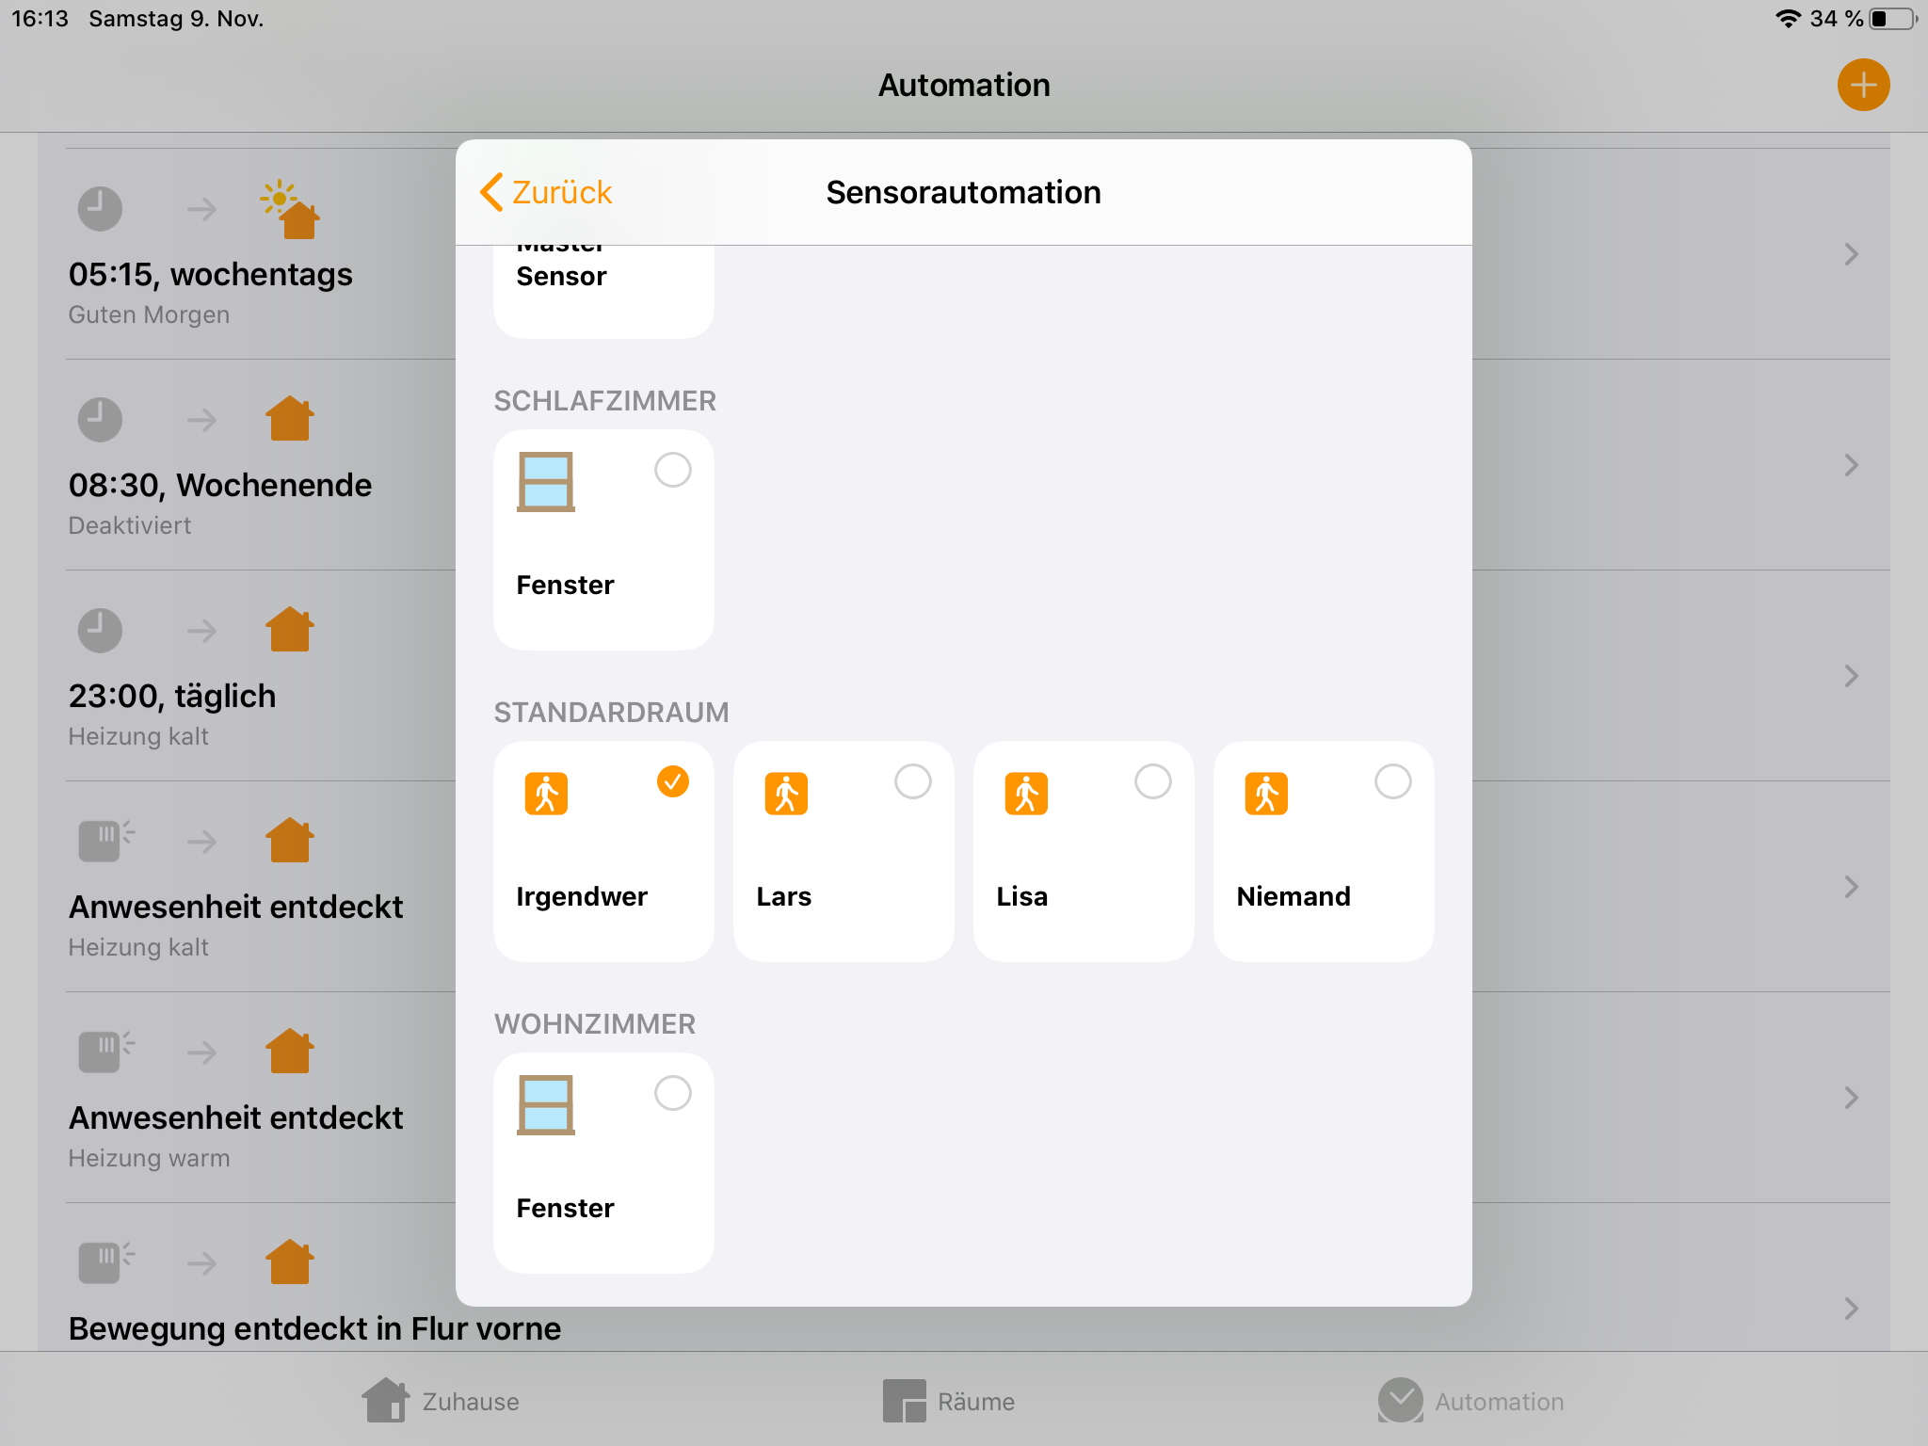Tap the sunrise house icon for 05:15 automation
Screen dimensions: 1928x1446
coord(290,210)
